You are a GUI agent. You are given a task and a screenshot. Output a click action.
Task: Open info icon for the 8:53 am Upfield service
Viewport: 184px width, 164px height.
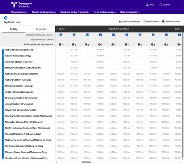(100, 45)
